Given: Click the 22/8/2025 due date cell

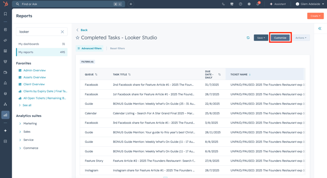Looking at the screenshot, I should (x=212, y=104).
